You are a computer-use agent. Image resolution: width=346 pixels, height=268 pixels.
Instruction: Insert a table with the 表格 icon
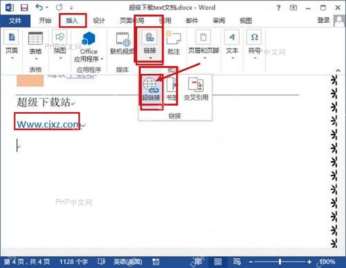35,46
